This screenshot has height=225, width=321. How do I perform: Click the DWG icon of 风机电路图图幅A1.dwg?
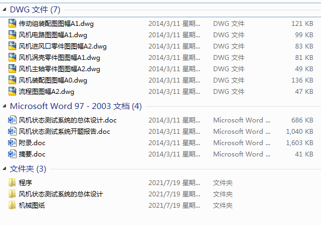[x=12, y=35]
